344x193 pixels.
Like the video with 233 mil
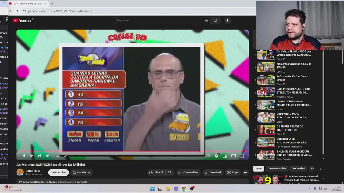pyautogui.click(x=156, y=172)
